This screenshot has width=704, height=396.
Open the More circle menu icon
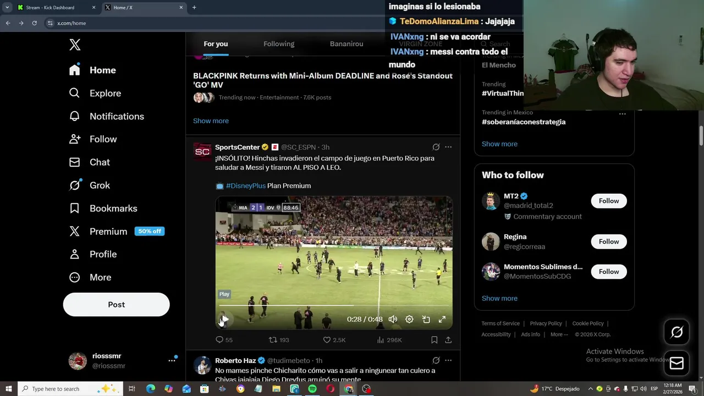point(75,277)
